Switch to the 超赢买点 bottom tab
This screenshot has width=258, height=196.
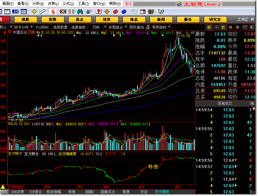click(x=108, y=192)
